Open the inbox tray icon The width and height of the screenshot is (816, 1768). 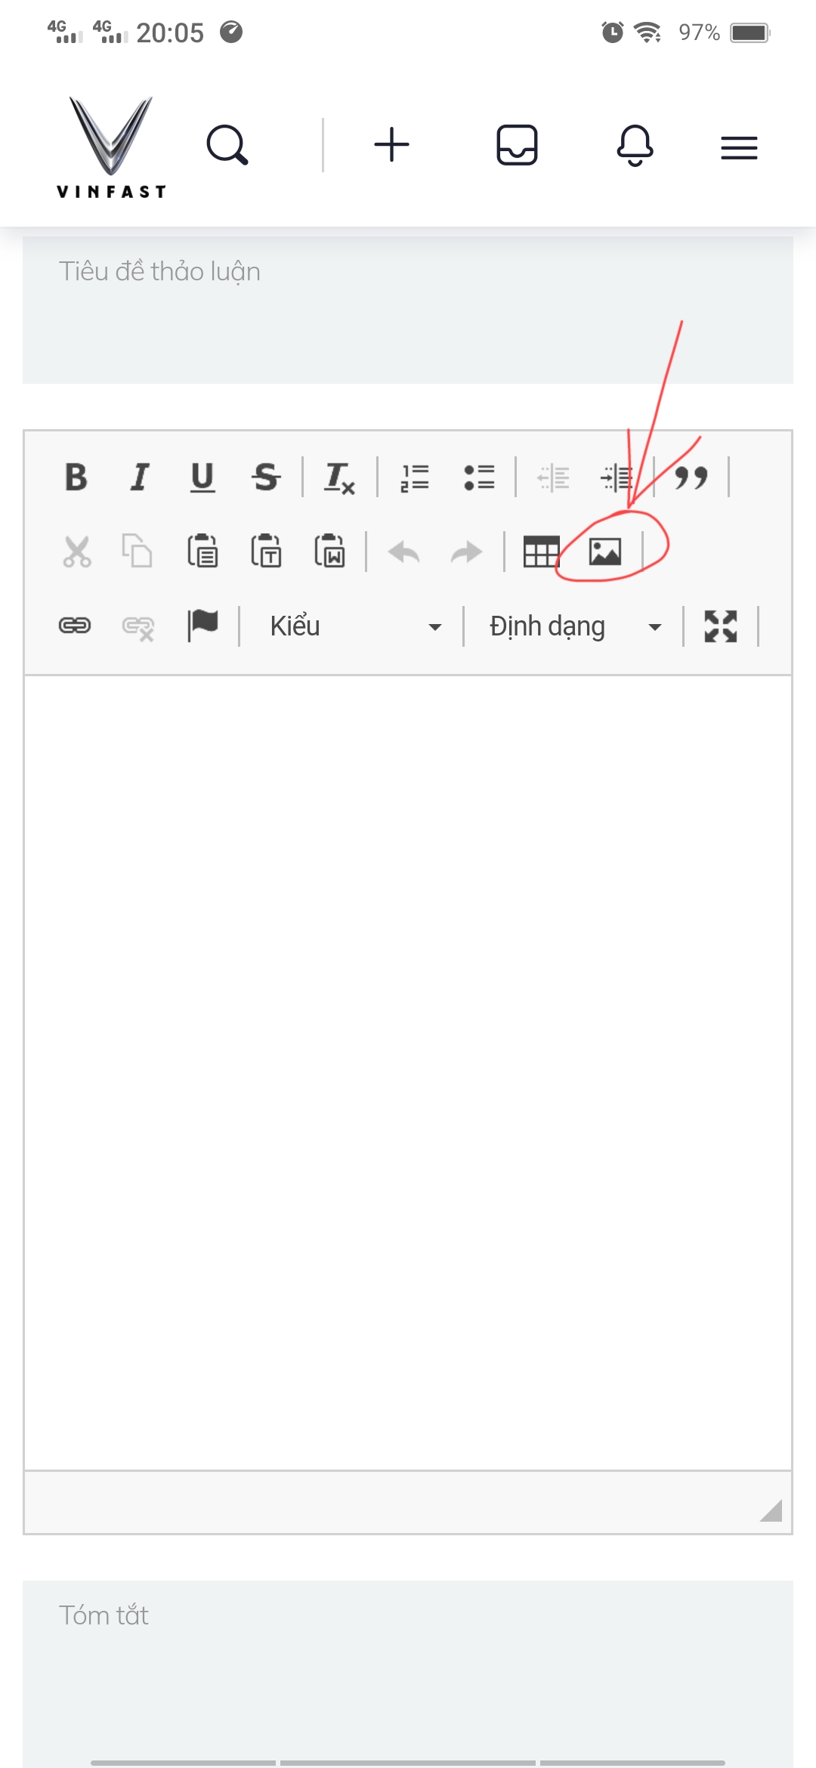point(517,144)
